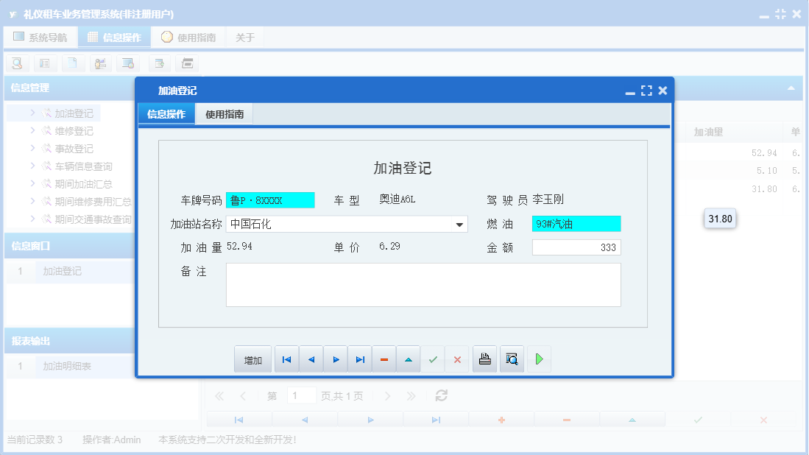This screenshot has height=455, width=809.
Task: Click the monitor display icon on the toolbar
Action: [x=128, y=63]
